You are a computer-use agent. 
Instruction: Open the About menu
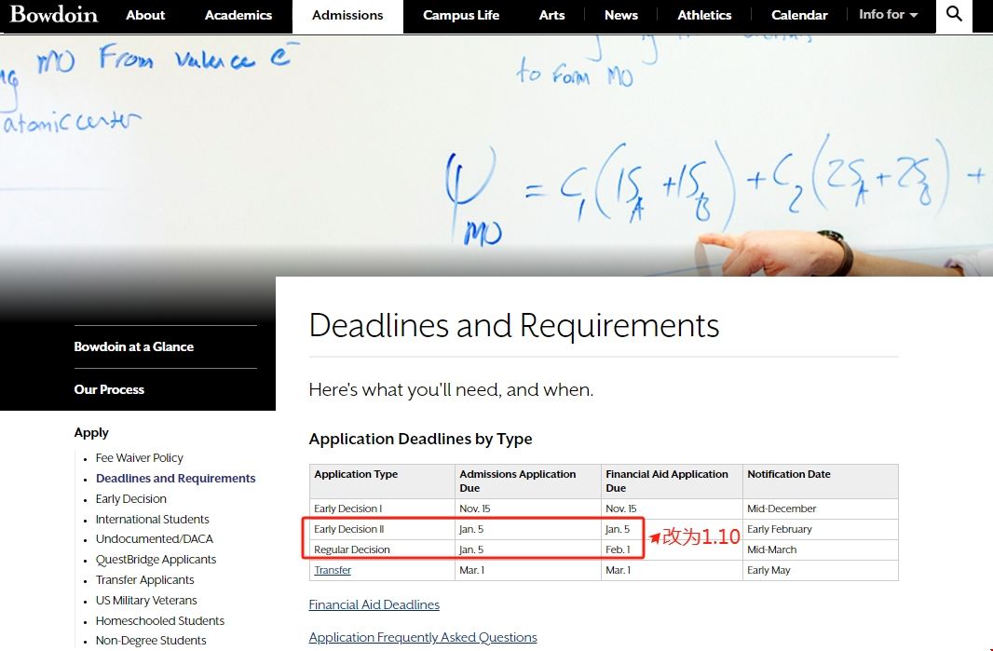(x=145, y=15)
